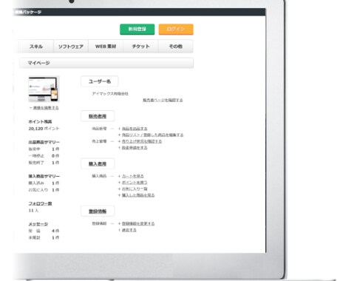
Task: Open the WEB素材 category tab
Action: (106, 47)
